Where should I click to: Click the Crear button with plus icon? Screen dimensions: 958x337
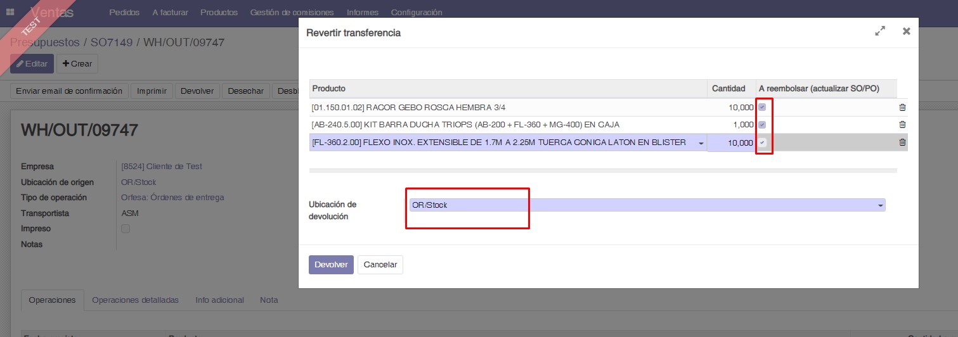click(x=77, y=63)
